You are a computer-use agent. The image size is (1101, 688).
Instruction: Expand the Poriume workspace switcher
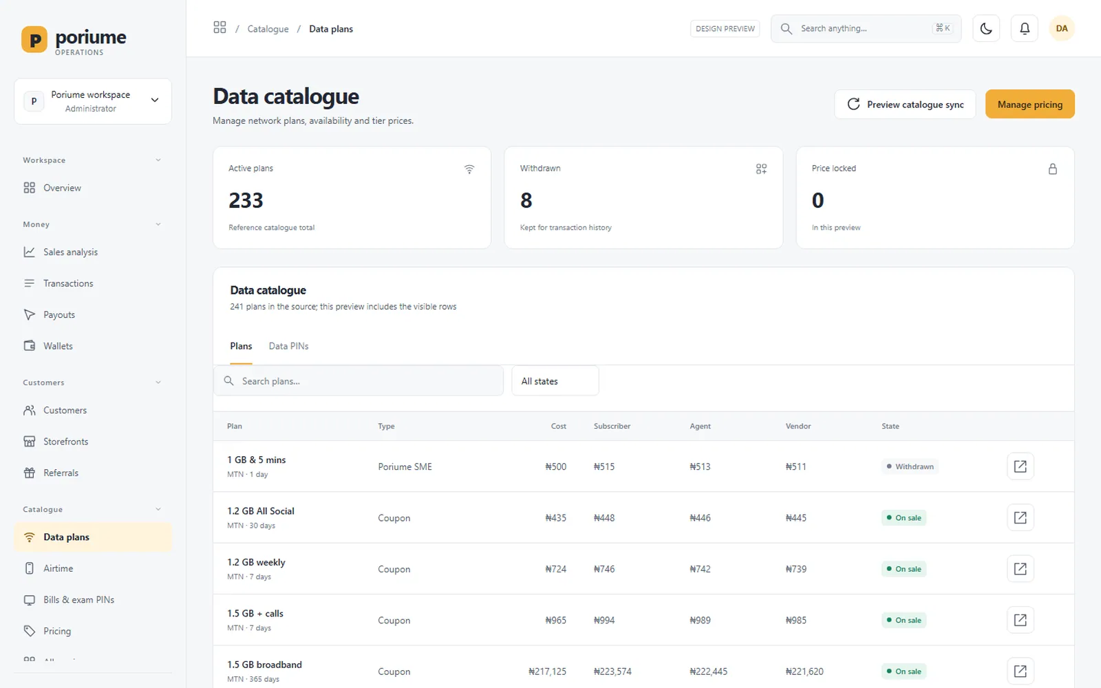[93, 101]
